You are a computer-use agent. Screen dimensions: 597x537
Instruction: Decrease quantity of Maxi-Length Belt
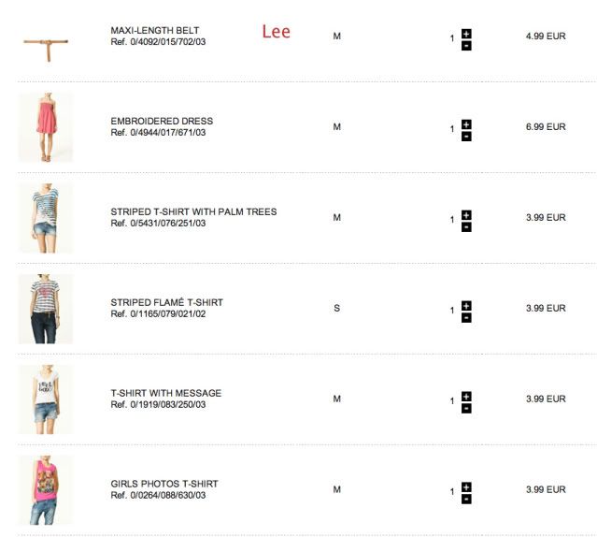pyautogui.click(x=466, y=45)
